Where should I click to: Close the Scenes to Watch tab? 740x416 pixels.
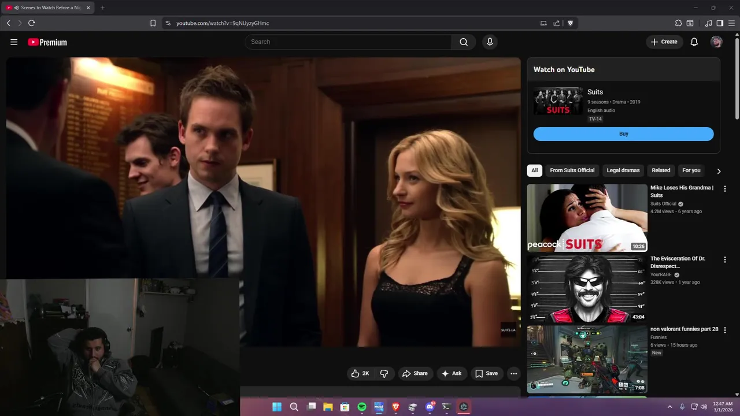pyautogui.click(x=88, y=8)
